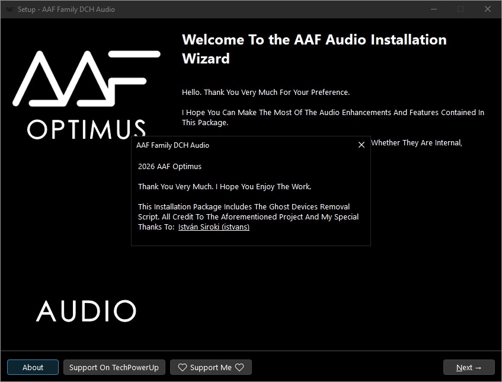Image resolution: width=502 pixels, height=382 pixels.
Task: Open the István Siroki (istvans) link
Action: tap(213, 227)
